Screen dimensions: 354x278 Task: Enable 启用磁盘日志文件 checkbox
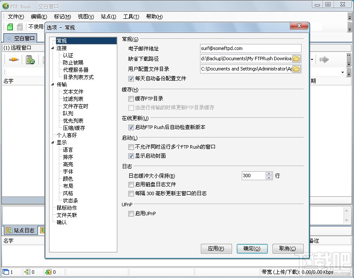pos(131,184)
